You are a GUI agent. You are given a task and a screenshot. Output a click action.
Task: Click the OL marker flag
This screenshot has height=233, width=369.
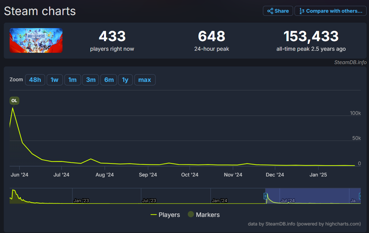[x=14, y=100]
